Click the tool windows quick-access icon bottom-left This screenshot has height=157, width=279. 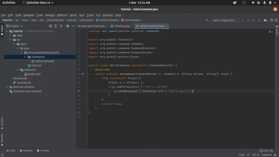pyautogui.click(x=2, y=155)
